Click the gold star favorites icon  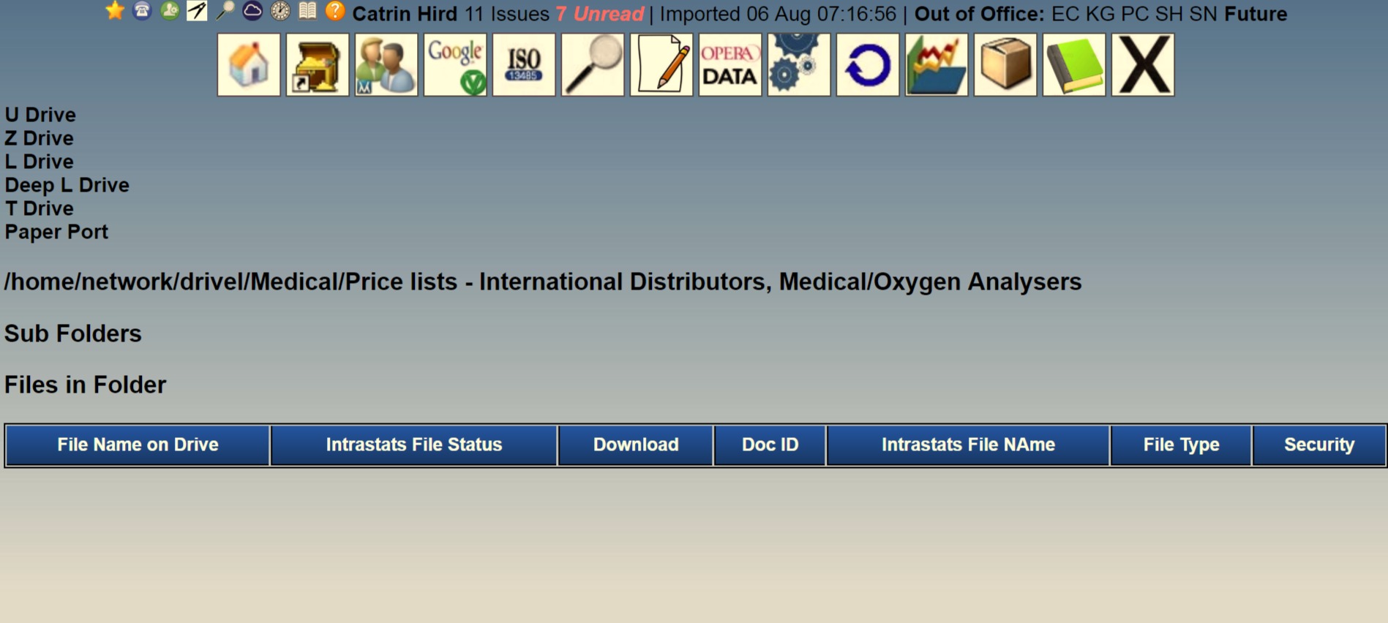click(x=115, y=11)
